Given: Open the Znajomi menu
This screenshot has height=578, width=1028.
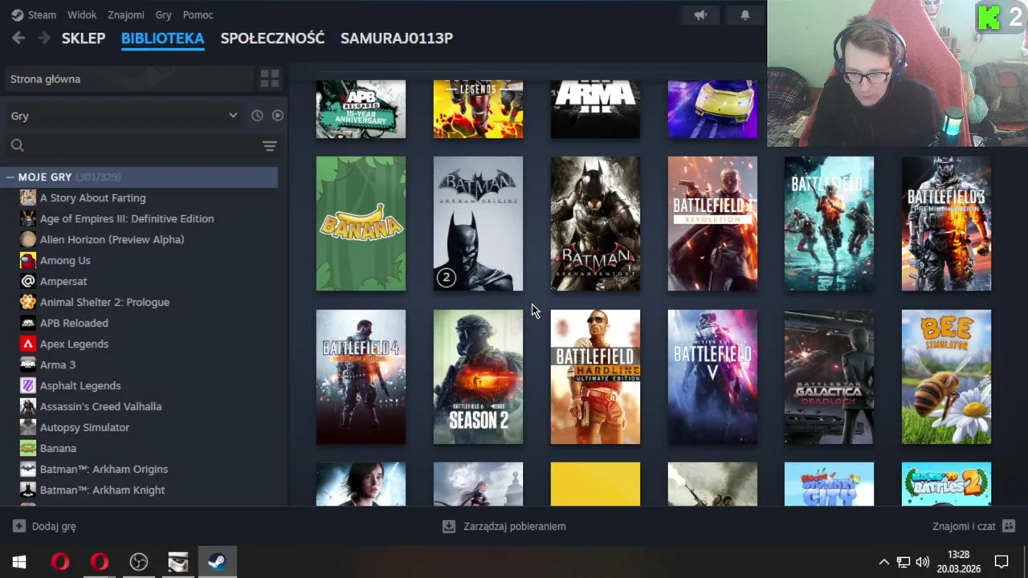Looking at the screenshot, I should 126,14.
